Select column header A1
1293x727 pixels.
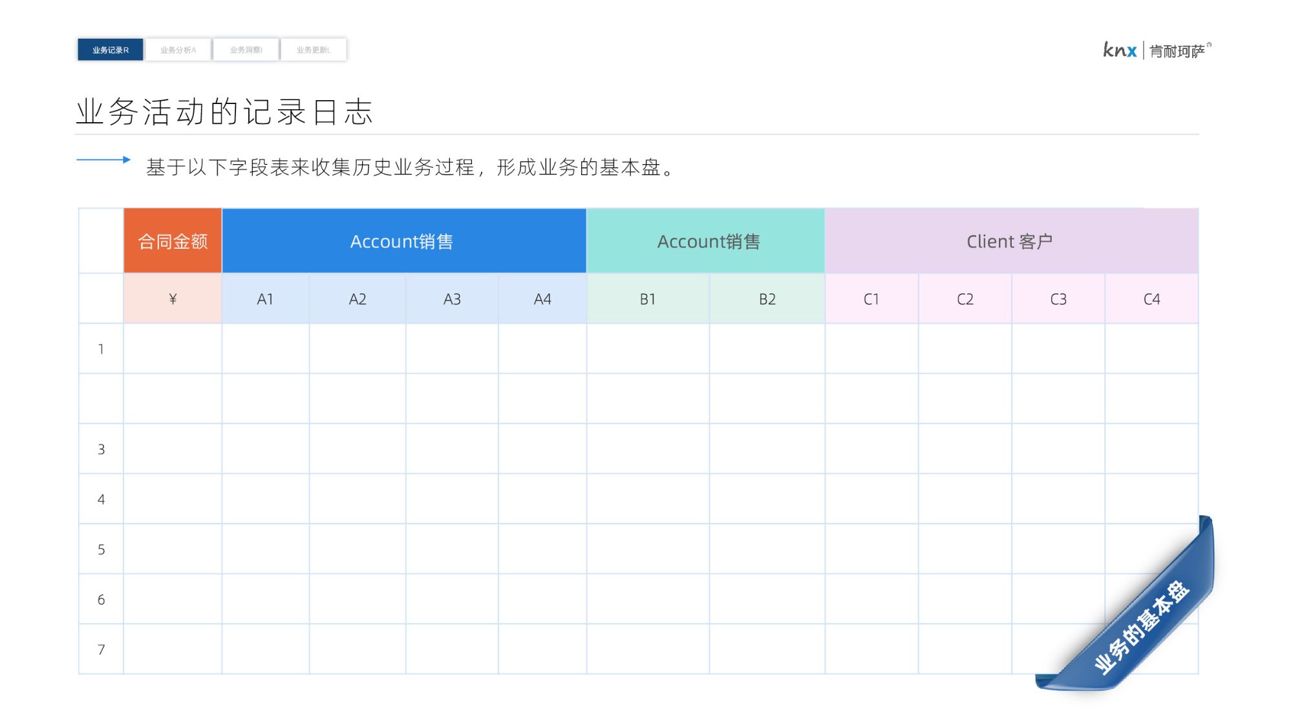[265, 299]
